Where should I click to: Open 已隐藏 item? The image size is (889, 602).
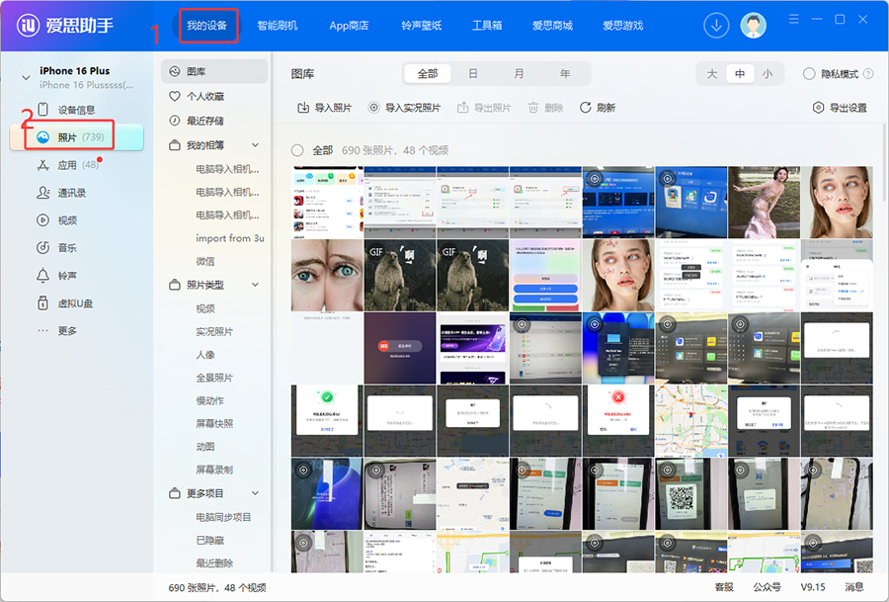pyautogui.click(x=209, y=540)
